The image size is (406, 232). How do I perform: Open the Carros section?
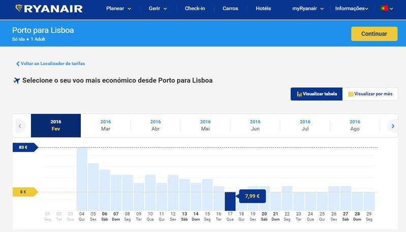coord(230,9)
